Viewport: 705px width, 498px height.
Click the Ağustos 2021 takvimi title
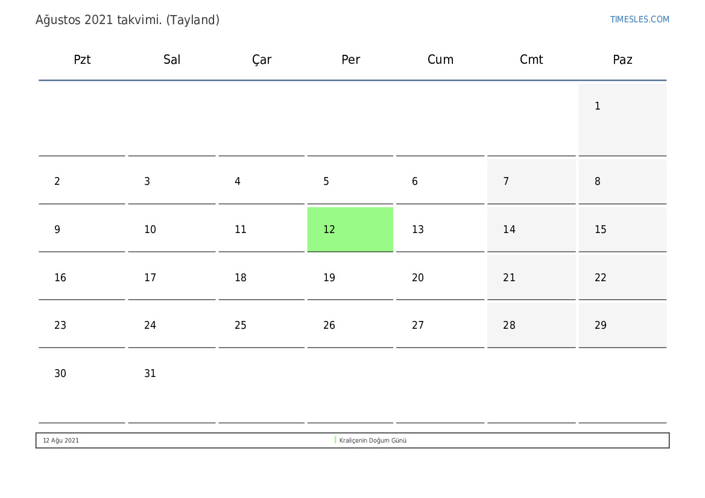pos(127,20)
